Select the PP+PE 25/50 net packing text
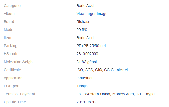 pyautogui.click(x=91, y=46)
